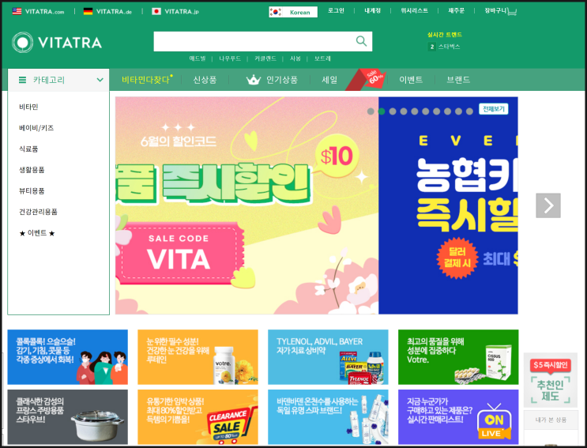The height and width of the screenshot is (448, 587).
Task: Open the shopping cart icon
Action: click(x=512, y=12)
